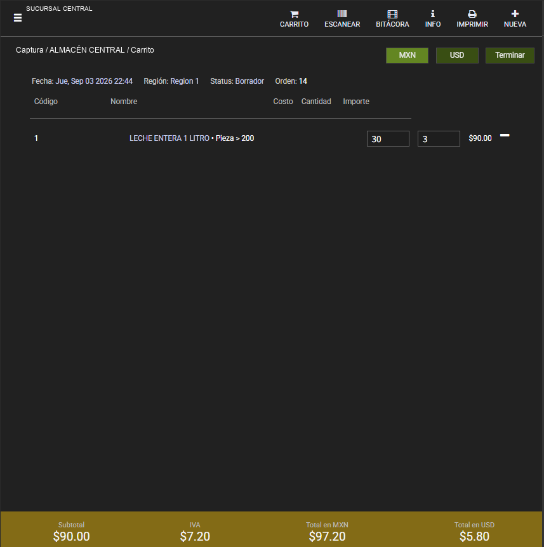Screen dimensions: 544x547
Task: Click the Status value Borrador
Action: point(249,81)
